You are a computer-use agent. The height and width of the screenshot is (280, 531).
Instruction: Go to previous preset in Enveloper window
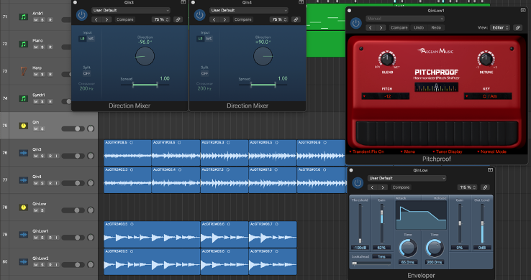point(373,187)
